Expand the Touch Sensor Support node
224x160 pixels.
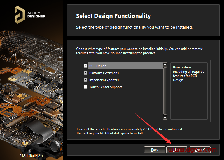pyautogui.click(x=81, y=87)
